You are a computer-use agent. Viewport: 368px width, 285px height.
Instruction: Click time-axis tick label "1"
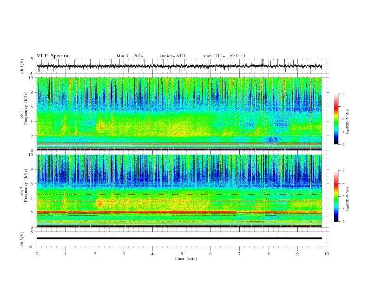pos(66,254)
